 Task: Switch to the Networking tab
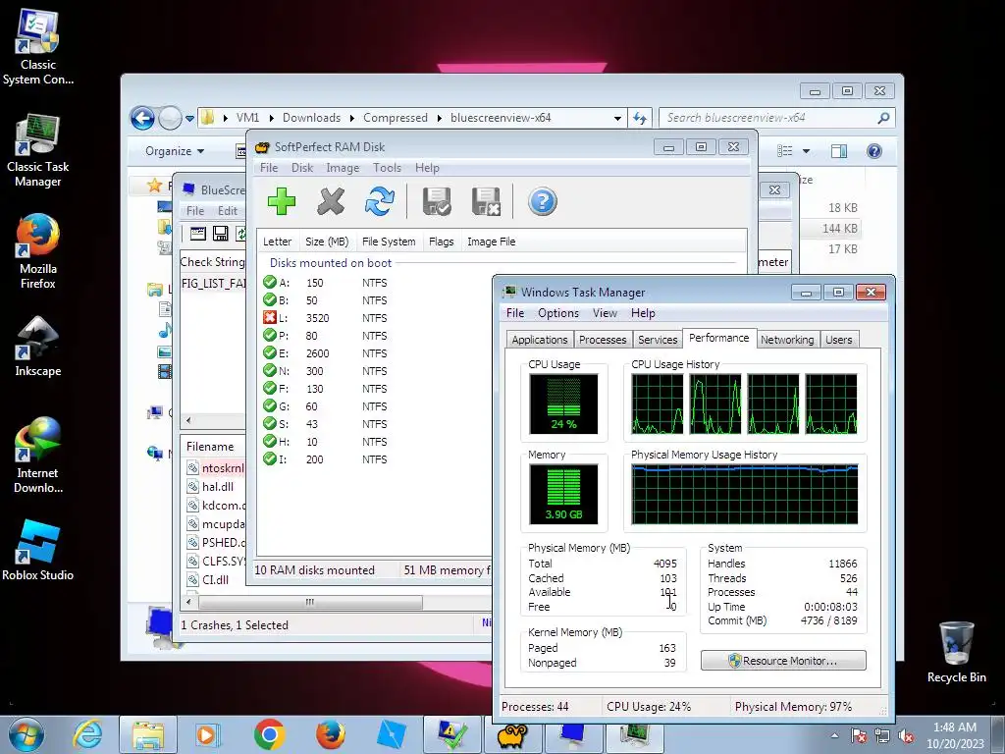click(787, 339)
